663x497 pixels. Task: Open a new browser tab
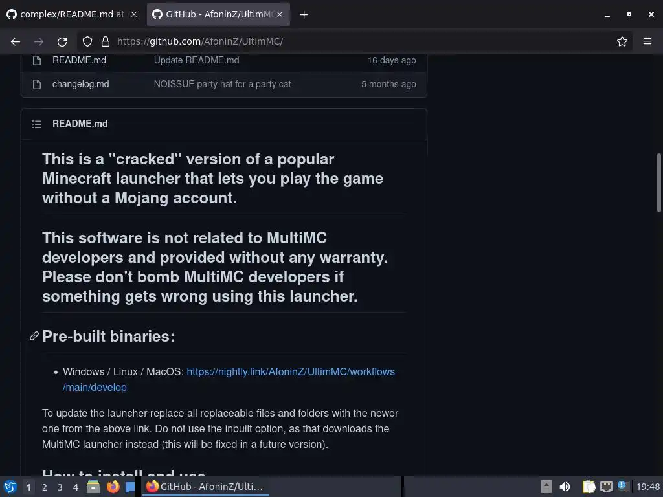[x=304, y=14]
